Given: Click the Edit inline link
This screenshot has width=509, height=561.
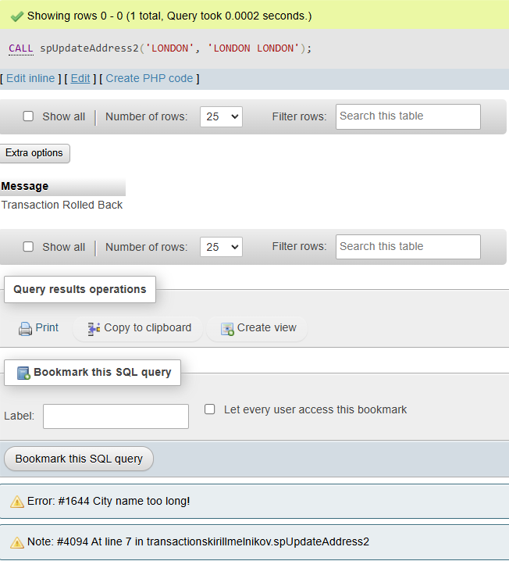Looking at the screenshot, I should tap(30, 78).
